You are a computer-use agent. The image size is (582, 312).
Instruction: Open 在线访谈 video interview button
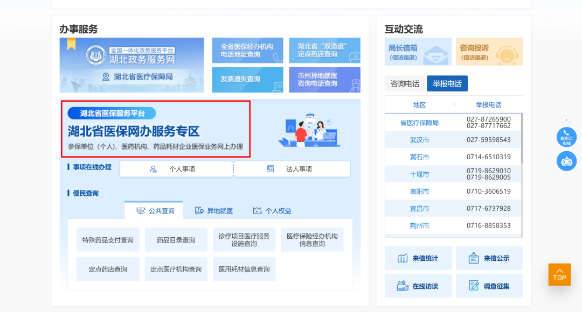pyautogui.click(x=418, y=286)
